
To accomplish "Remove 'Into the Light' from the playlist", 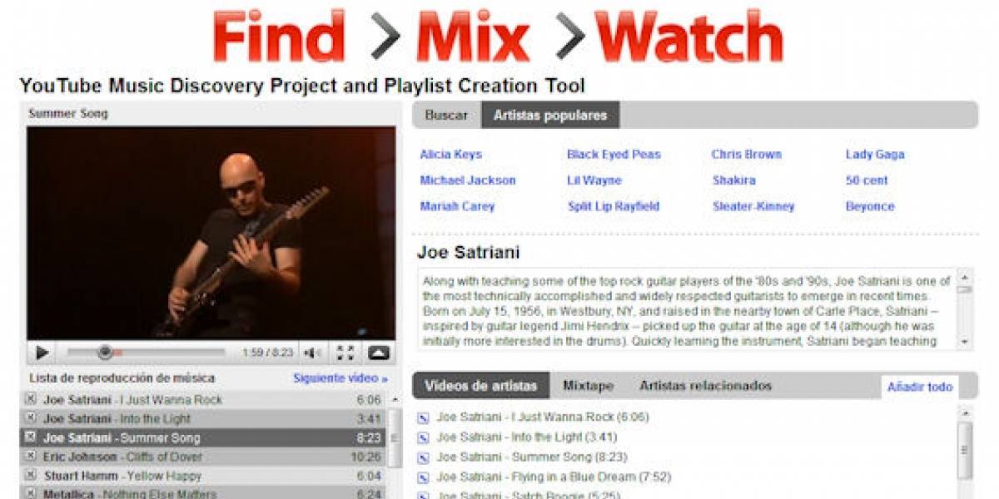I will 31,418.
